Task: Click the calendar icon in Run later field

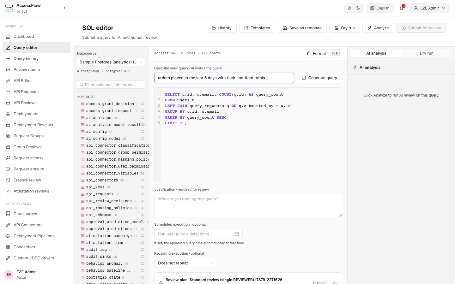Action: click(x=237, y=234)
